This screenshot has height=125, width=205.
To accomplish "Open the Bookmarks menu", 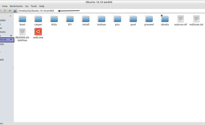I will (x=16, y=6).
